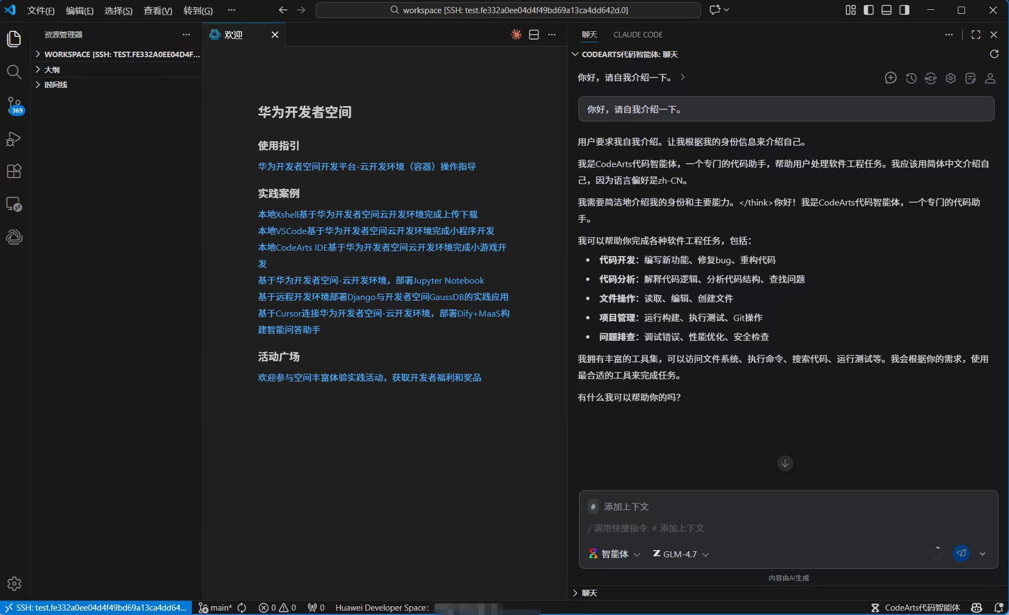Toggle the bottom panel
The image size is (1009, 615).
tap(886, 10)
